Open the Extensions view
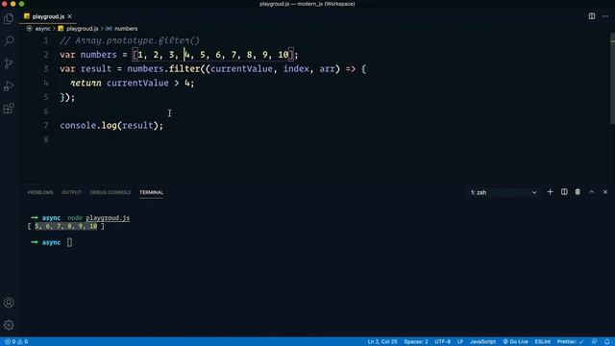This screenshot has width=615, height=346. [x=9, y=109]
